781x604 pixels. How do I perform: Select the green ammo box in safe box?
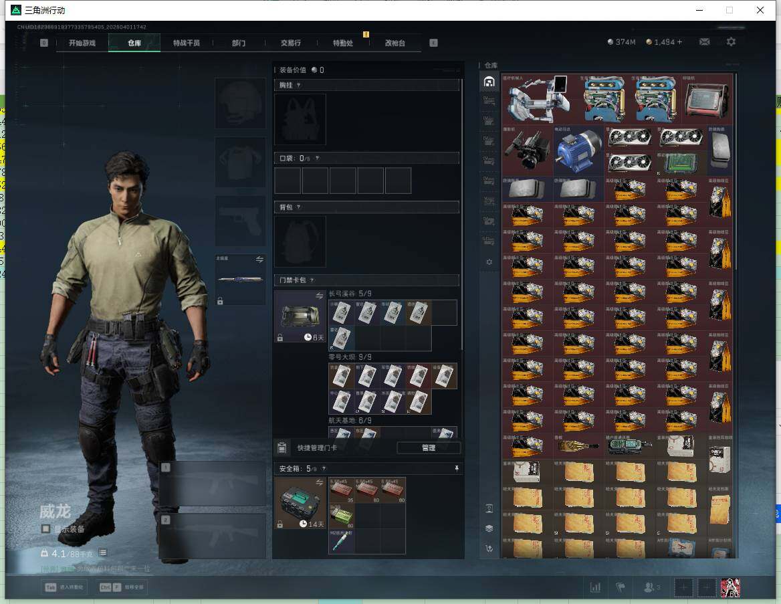click(342, 516)
